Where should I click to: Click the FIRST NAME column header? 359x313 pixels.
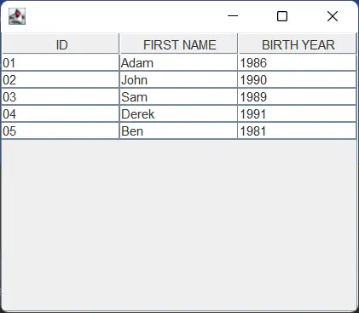[179, 43]
